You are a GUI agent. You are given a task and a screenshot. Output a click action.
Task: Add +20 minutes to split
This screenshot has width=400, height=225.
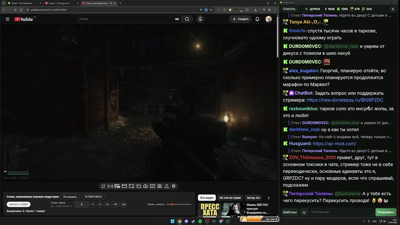[123, 204]
